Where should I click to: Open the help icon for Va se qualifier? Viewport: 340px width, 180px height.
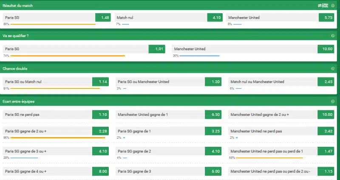point(333,36)
